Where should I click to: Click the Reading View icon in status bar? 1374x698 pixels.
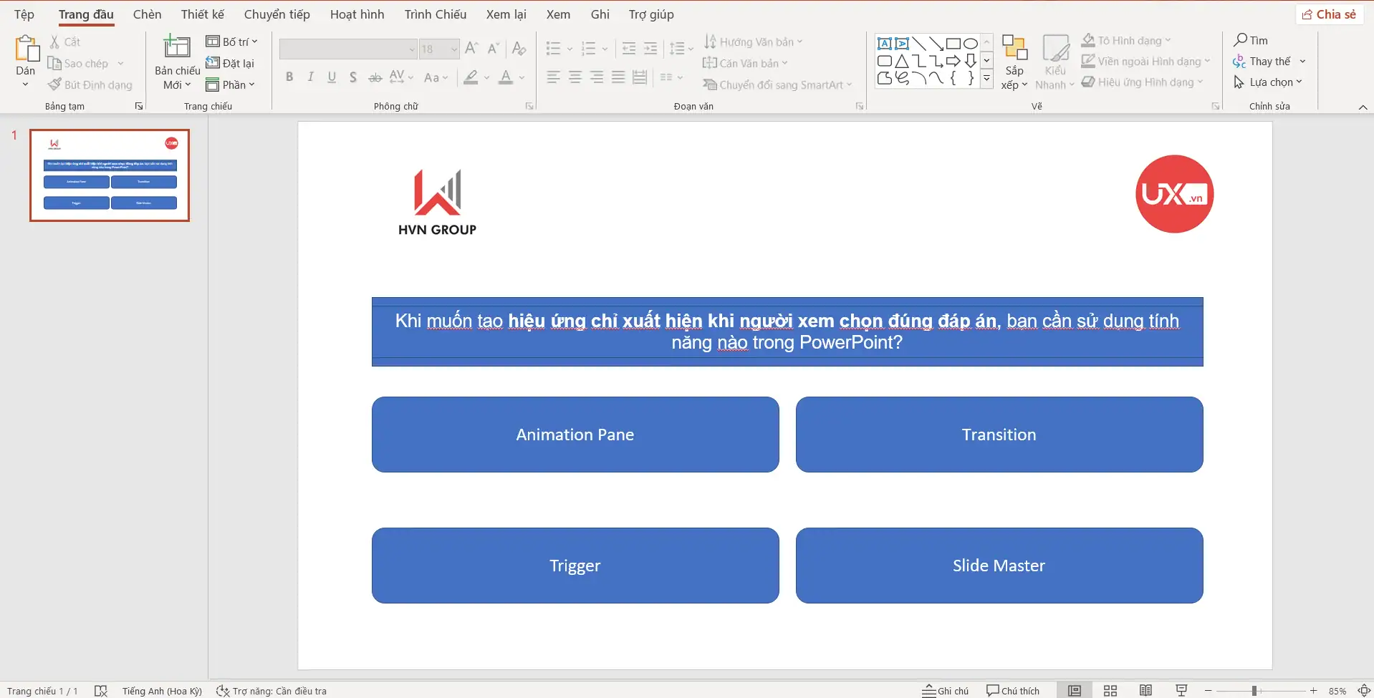(1146, 691)
